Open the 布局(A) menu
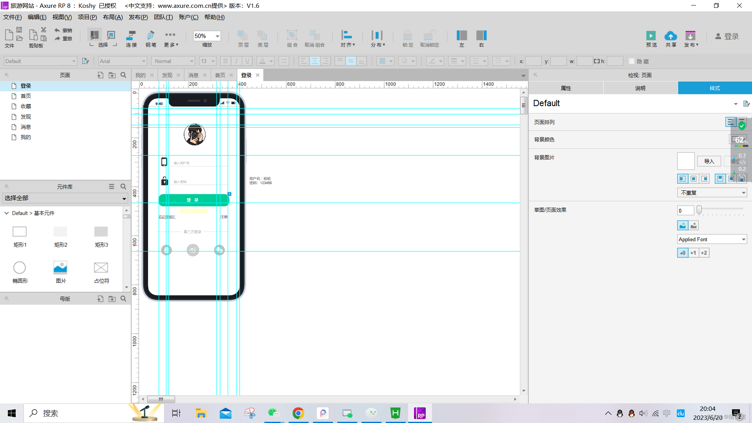The width and height of the screenshot is (752, 423). tap(113, 17)
